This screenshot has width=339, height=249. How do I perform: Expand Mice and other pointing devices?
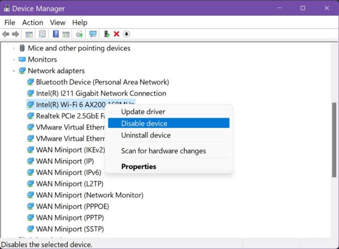click(14, 48)
